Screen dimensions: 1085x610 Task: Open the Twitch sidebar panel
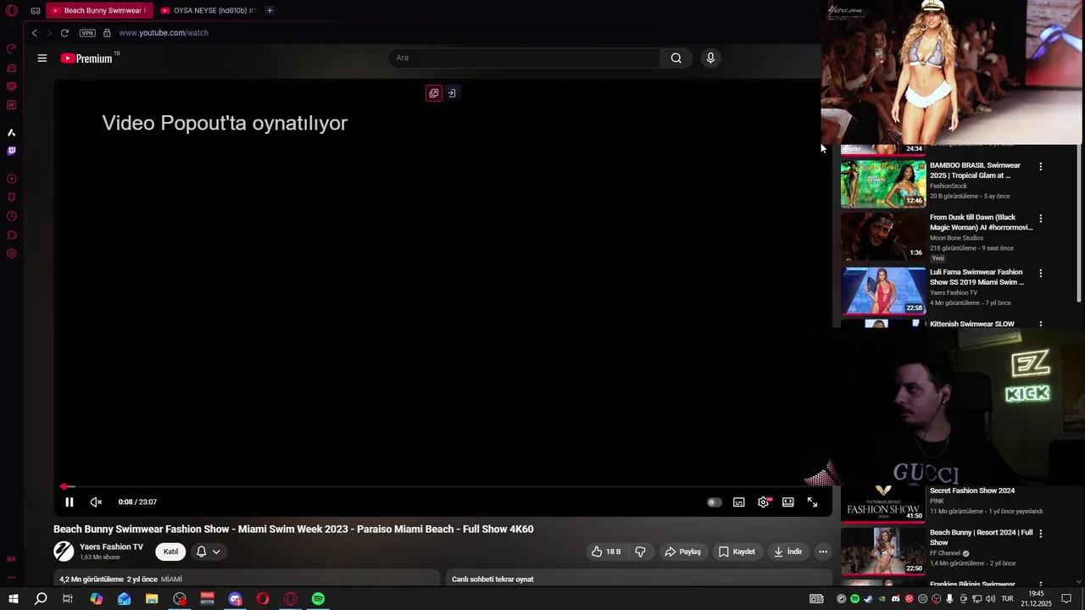click(11, 151)
